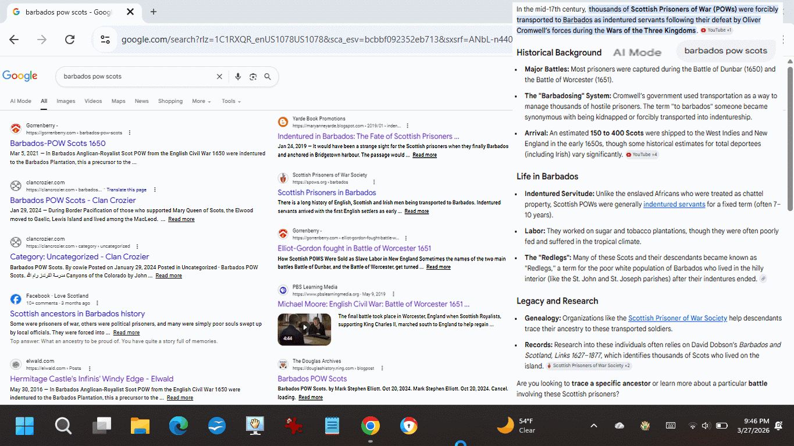Click the search magnifier icon in Google box
Image resolution: width=794 pixels, height=446 pixels.
pos(268,77)
